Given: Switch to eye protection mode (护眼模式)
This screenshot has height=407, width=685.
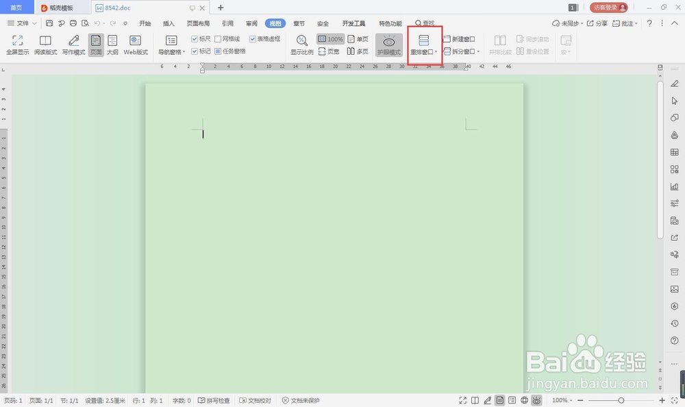Looking at the screenshot, I should click(x=388, y=45).
